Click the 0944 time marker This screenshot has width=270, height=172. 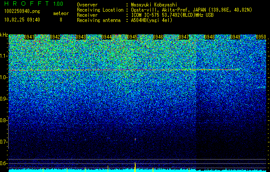point(106,37)
